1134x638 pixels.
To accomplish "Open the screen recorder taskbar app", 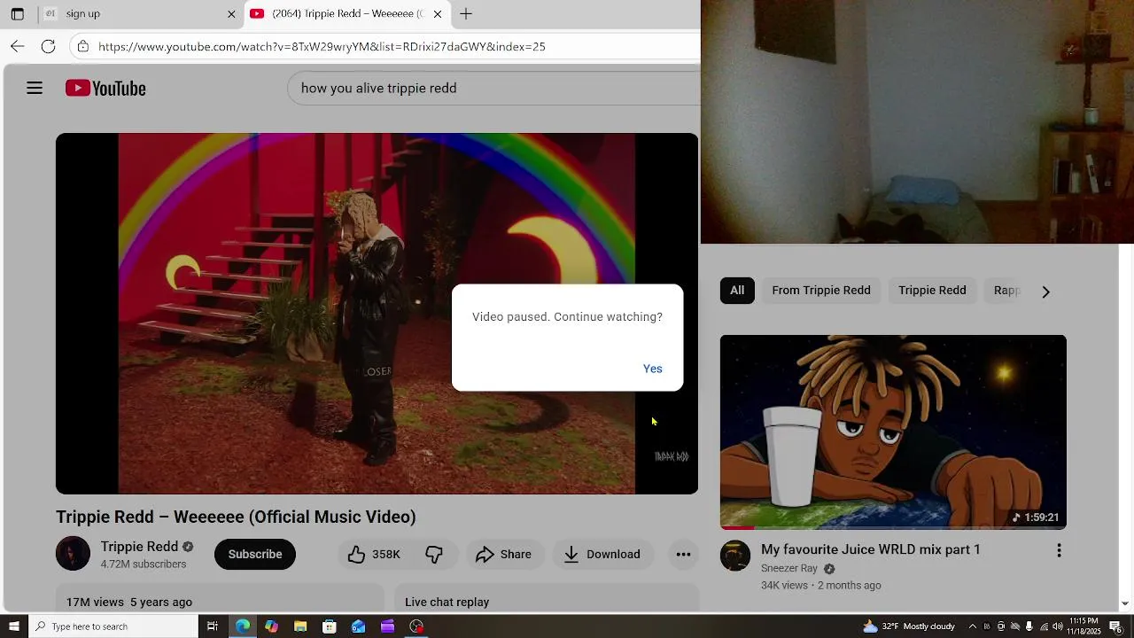I will pos(417,626).
